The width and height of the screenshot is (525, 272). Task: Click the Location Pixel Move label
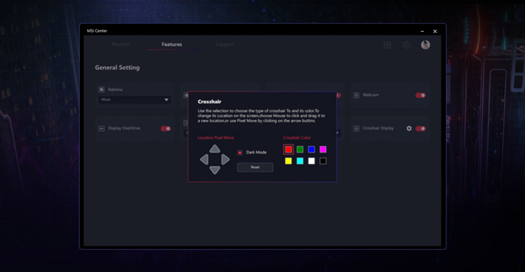pos(216,138)
